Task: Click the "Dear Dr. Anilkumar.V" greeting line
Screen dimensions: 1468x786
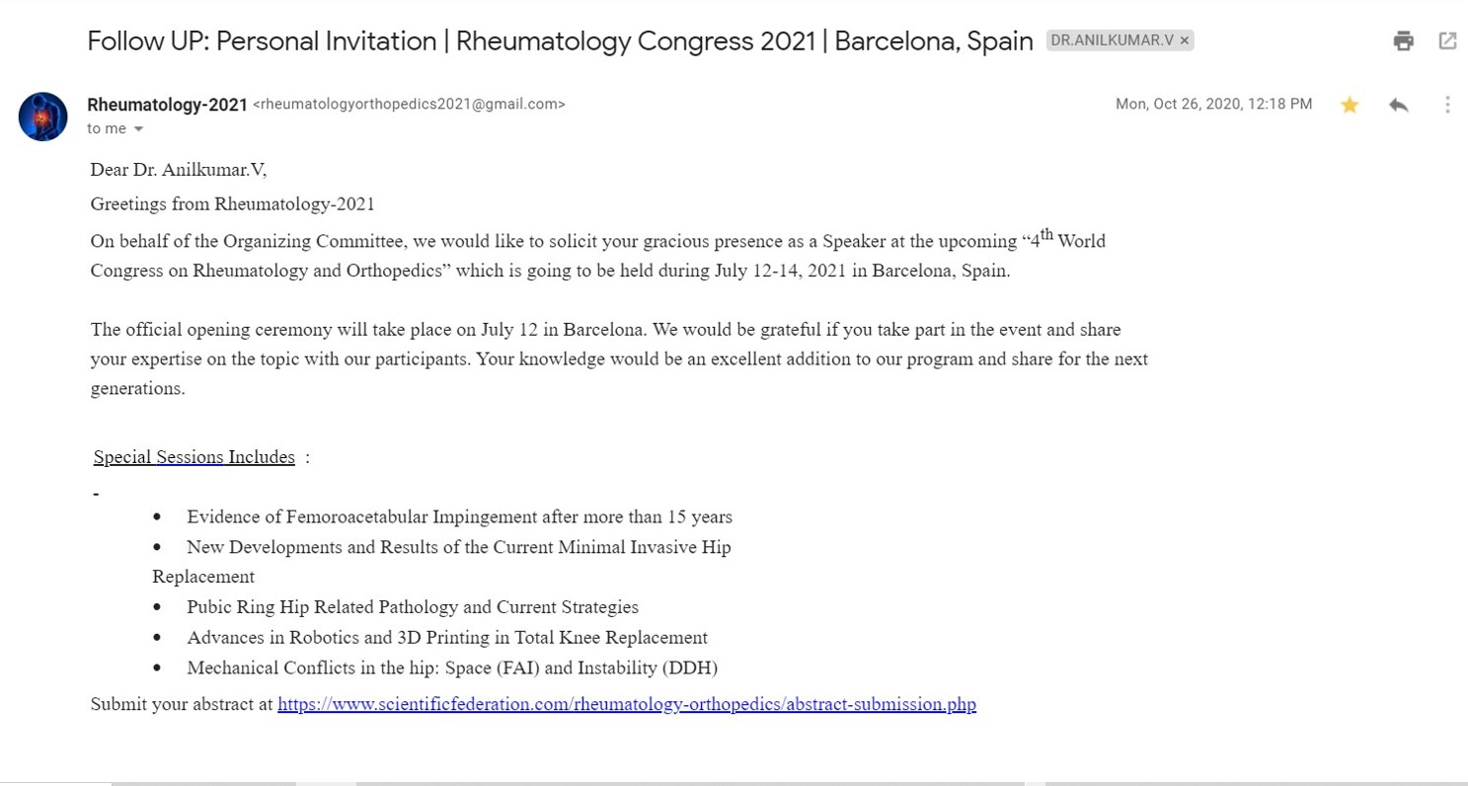Action: tap(179, 169)
